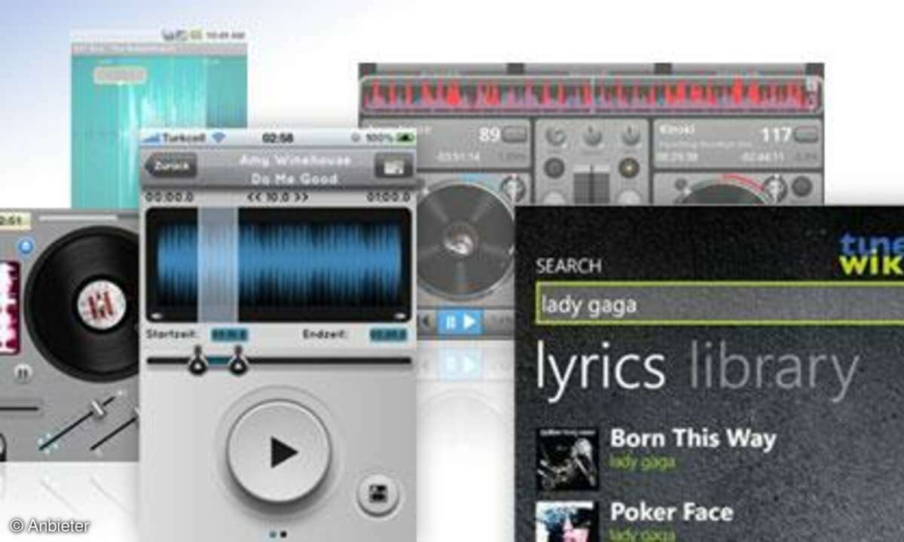Viewport: 904px width, 542px height.
Task: Click the highlighted selection in blue waveform
Action: pos(218,265)
